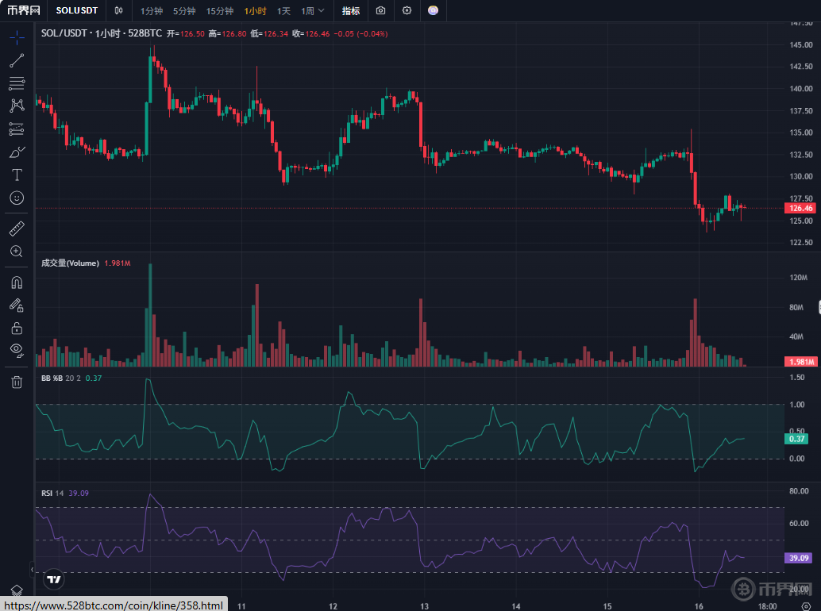Image resolution: width=821 pixels, height=611 pixels.
Task: Hide all drawings with eye icon
Action: 17,350
